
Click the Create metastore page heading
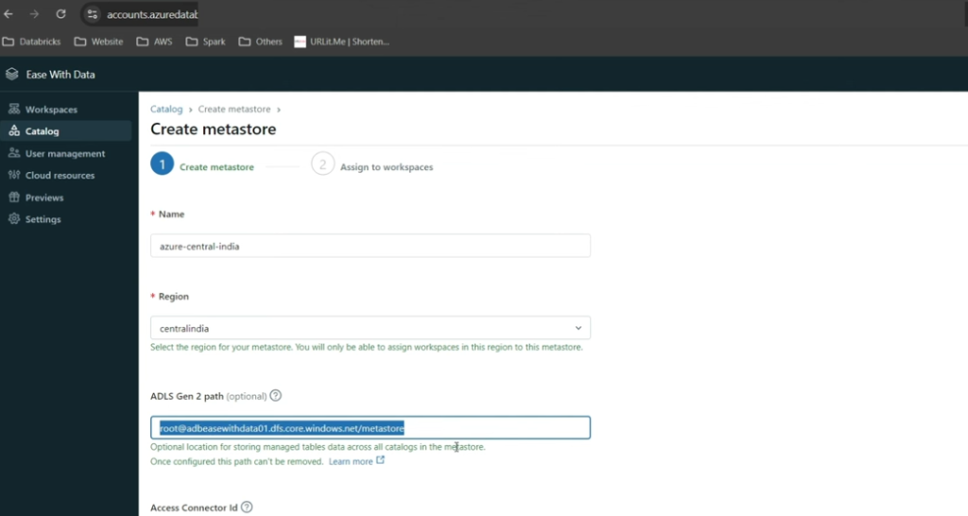(x=213, y=129)
